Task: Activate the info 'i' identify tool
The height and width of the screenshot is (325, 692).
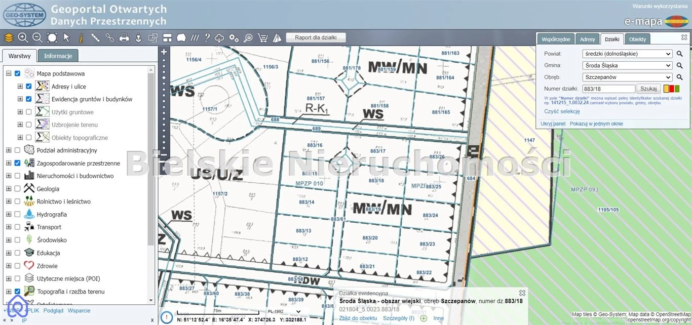Action: pos(81,37)
